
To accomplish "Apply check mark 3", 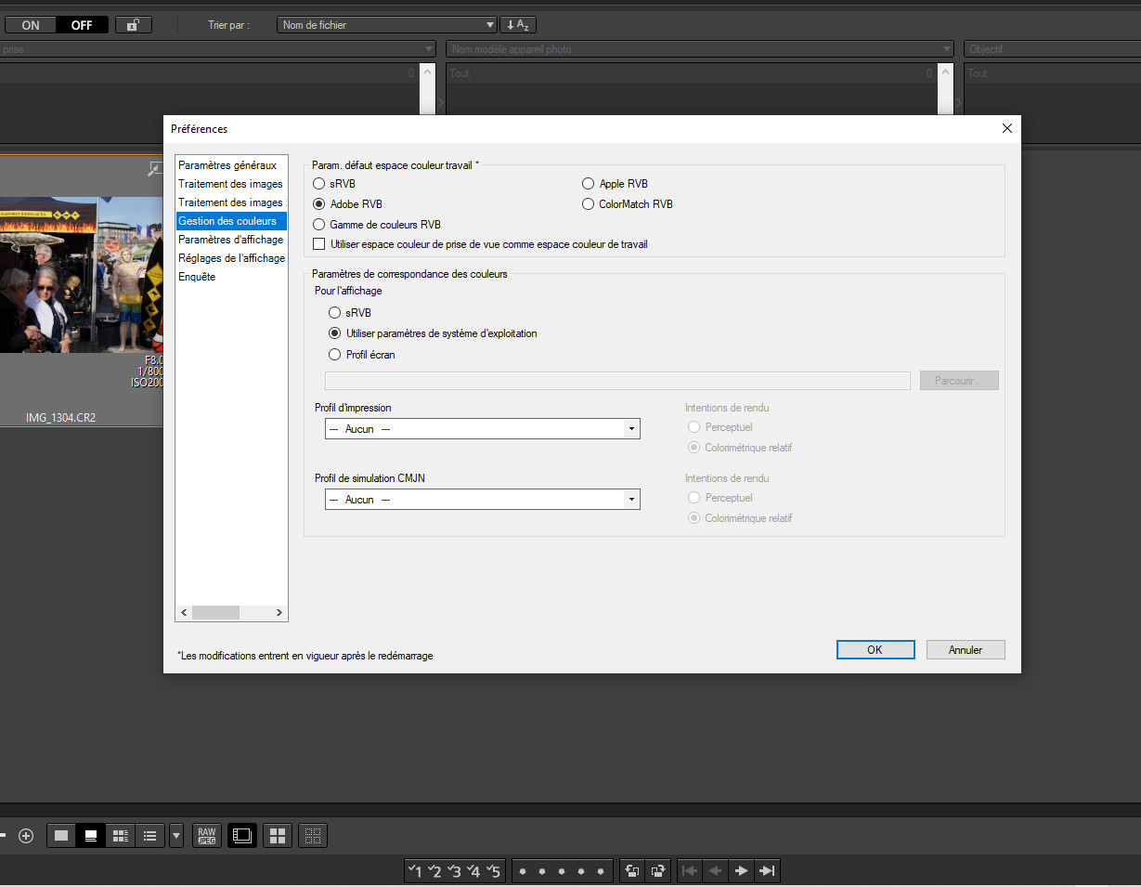I will (x=454, y=870).
